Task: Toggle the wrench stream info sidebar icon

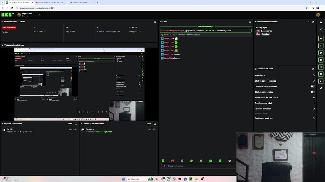Action: coord(321,81)
